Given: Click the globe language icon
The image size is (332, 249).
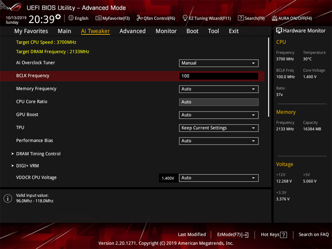Looking at the screenshot, I should [x=71, y=18].
